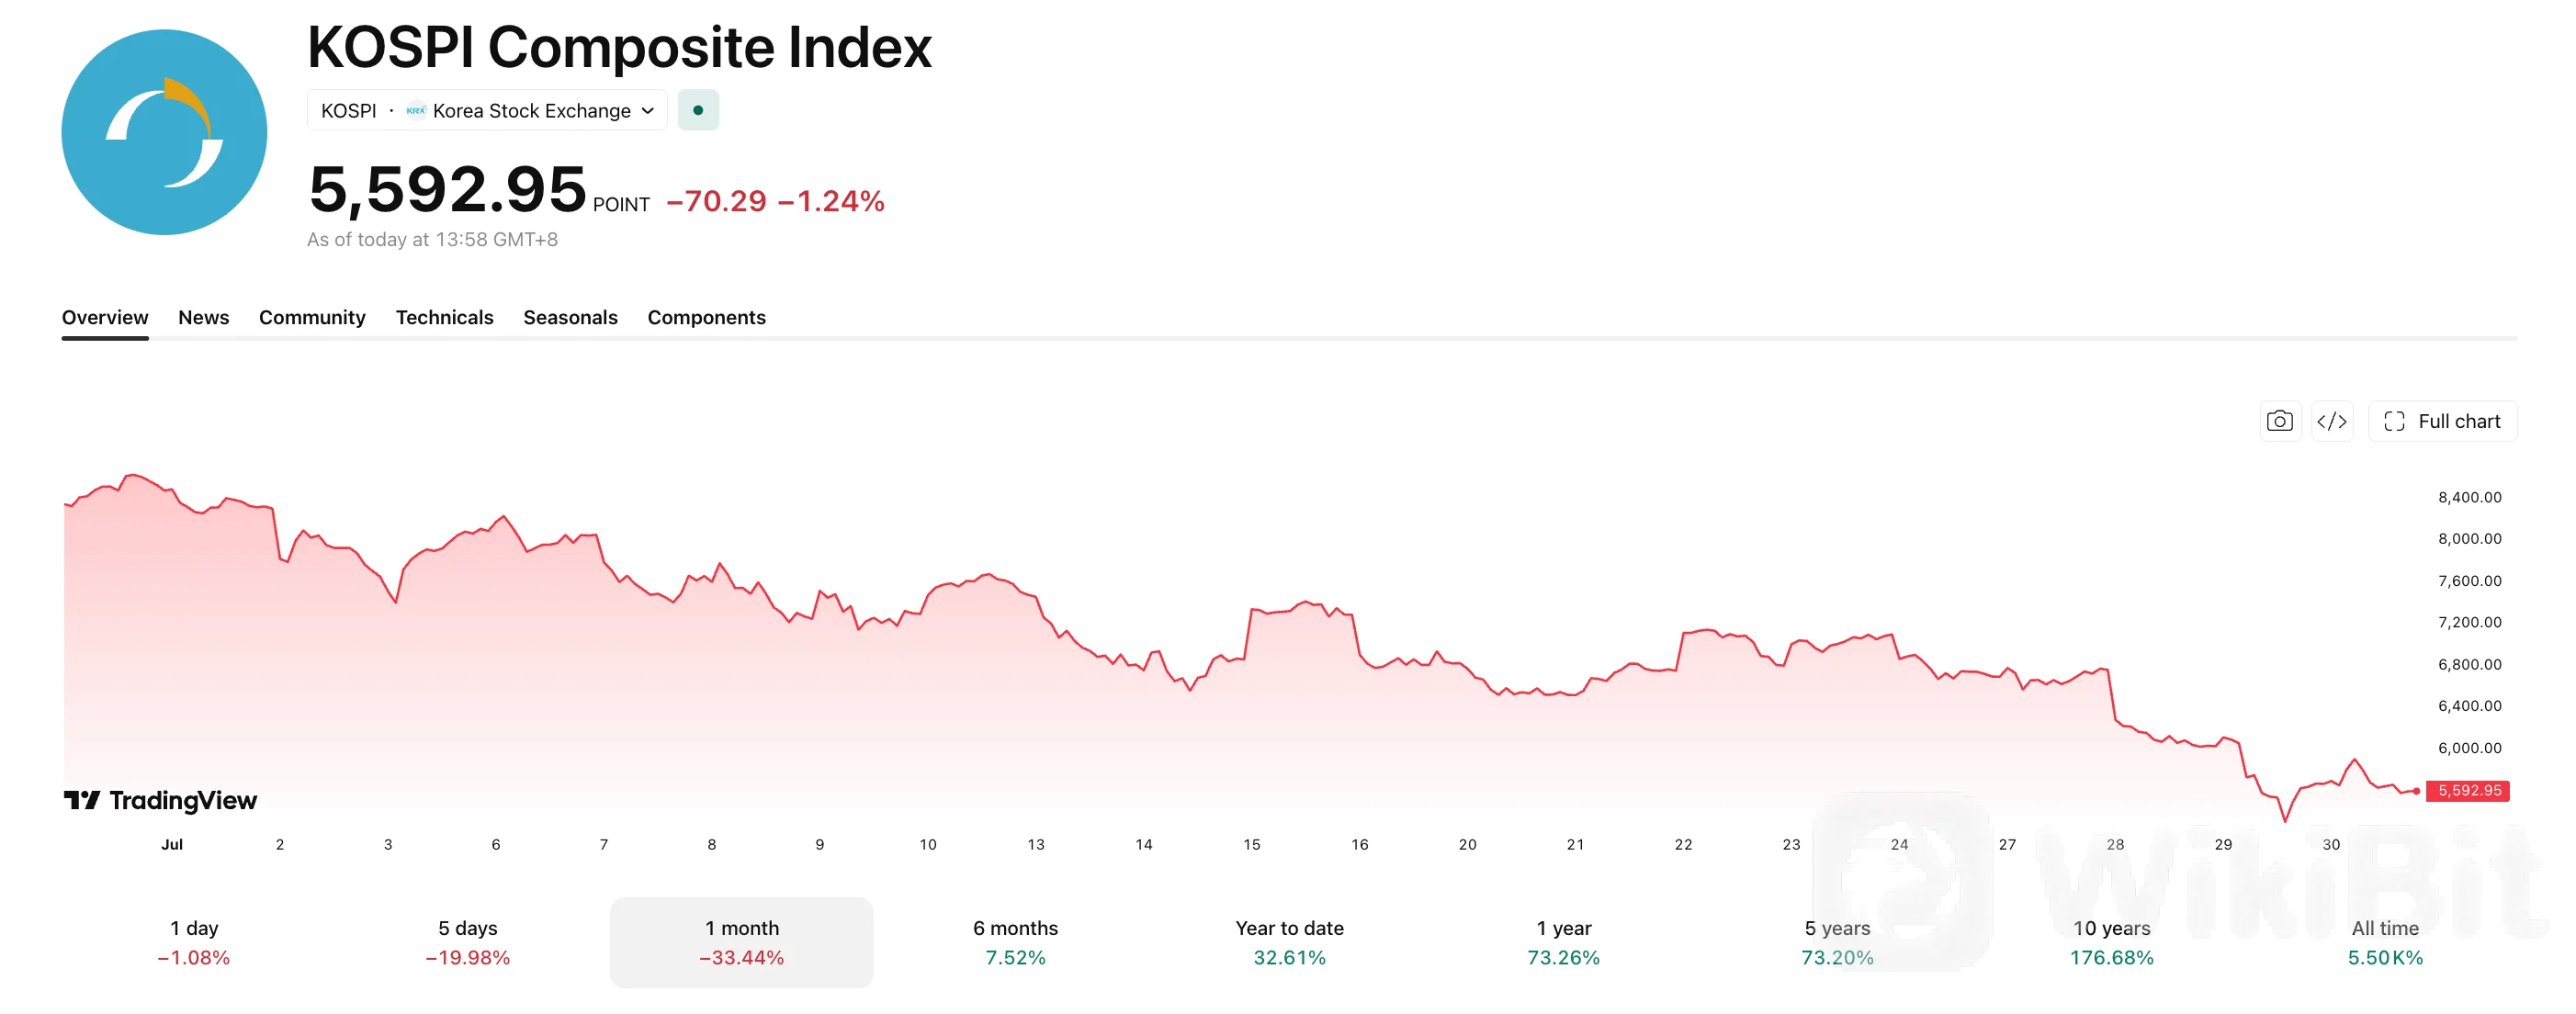Open the Components tab
Screen dimensions: 2576x1014
coord(706,317)
